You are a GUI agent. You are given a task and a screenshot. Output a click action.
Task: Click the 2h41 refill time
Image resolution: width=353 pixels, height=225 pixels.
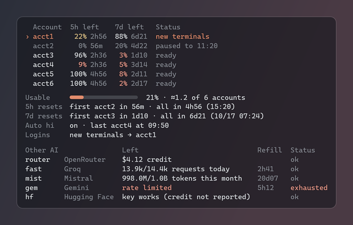(266, 169)
